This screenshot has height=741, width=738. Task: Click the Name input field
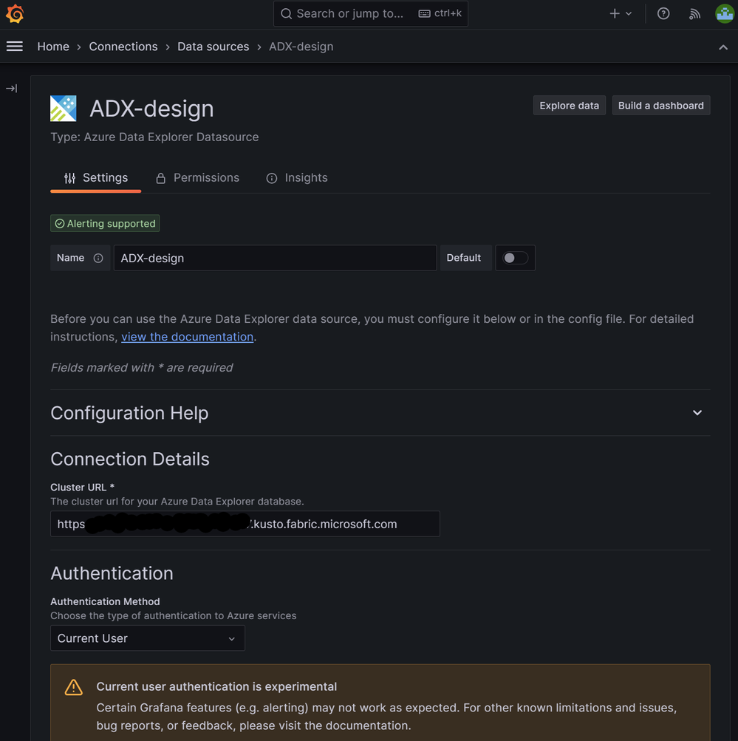(275, 258)
